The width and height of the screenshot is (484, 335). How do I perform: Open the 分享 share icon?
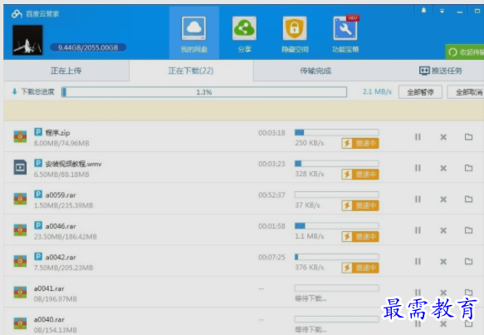244,28
